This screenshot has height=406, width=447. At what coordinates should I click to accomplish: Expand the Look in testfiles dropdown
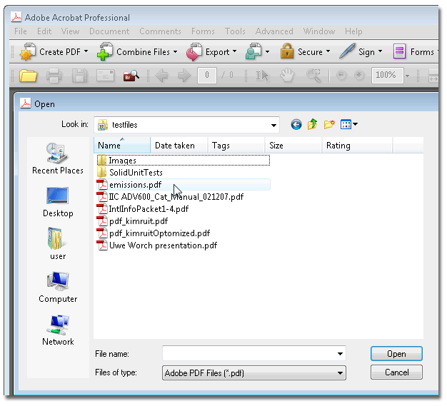tap(273, 125)
